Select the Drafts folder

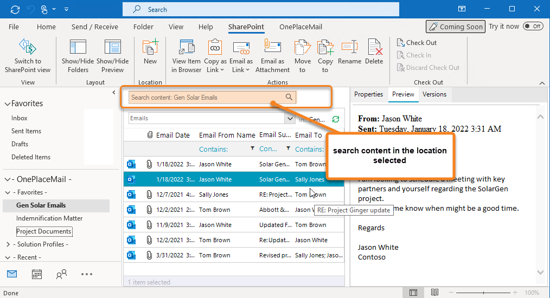click(20, 144)
